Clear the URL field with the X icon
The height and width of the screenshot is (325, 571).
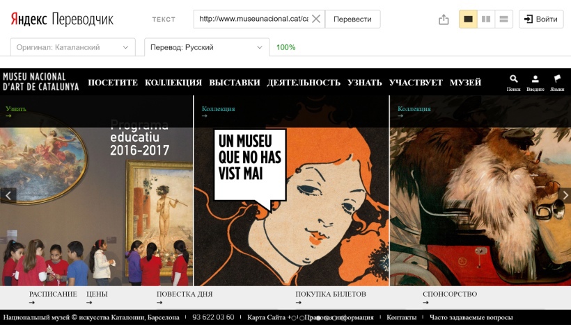[316, 19]
